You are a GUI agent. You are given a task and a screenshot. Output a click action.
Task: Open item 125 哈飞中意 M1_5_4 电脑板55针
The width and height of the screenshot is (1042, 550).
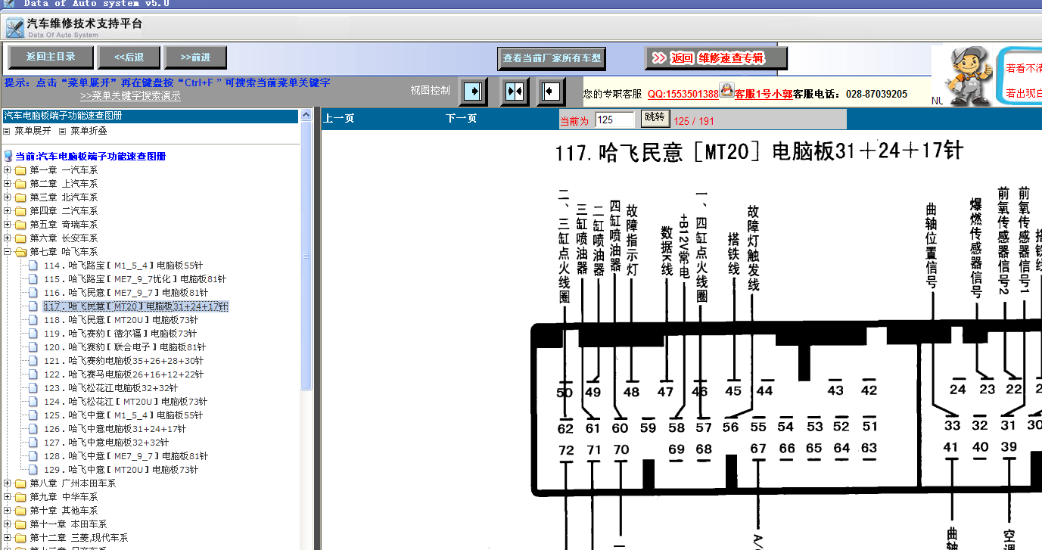pos(123,415)
